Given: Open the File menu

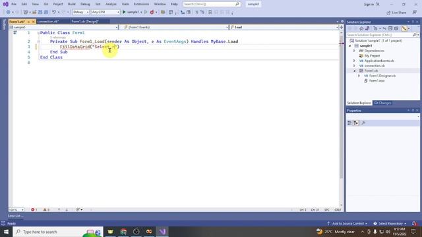Looking at the screenshot, I should (x=14, y=5).
